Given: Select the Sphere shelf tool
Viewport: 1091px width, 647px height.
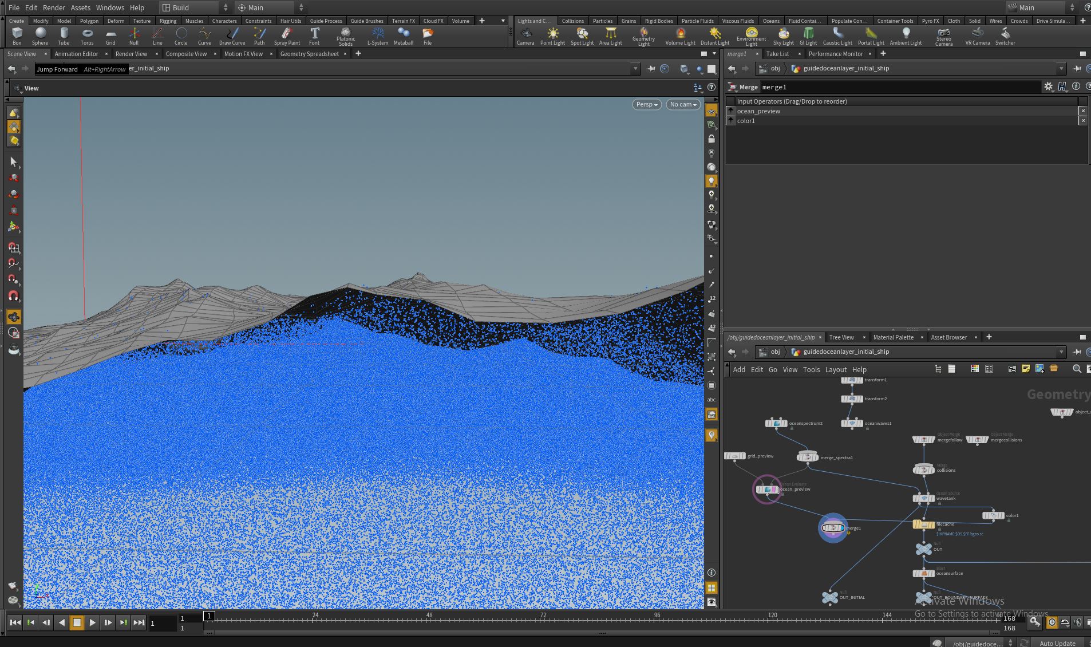Looking at the screenshot, I should coord(40,36).
